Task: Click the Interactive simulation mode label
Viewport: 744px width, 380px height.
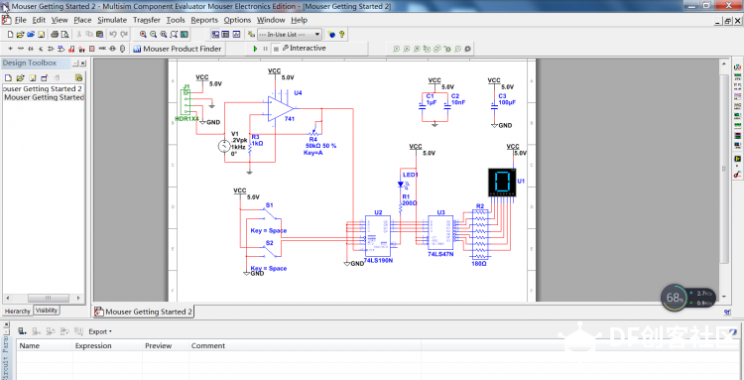Action: [308, 48]
